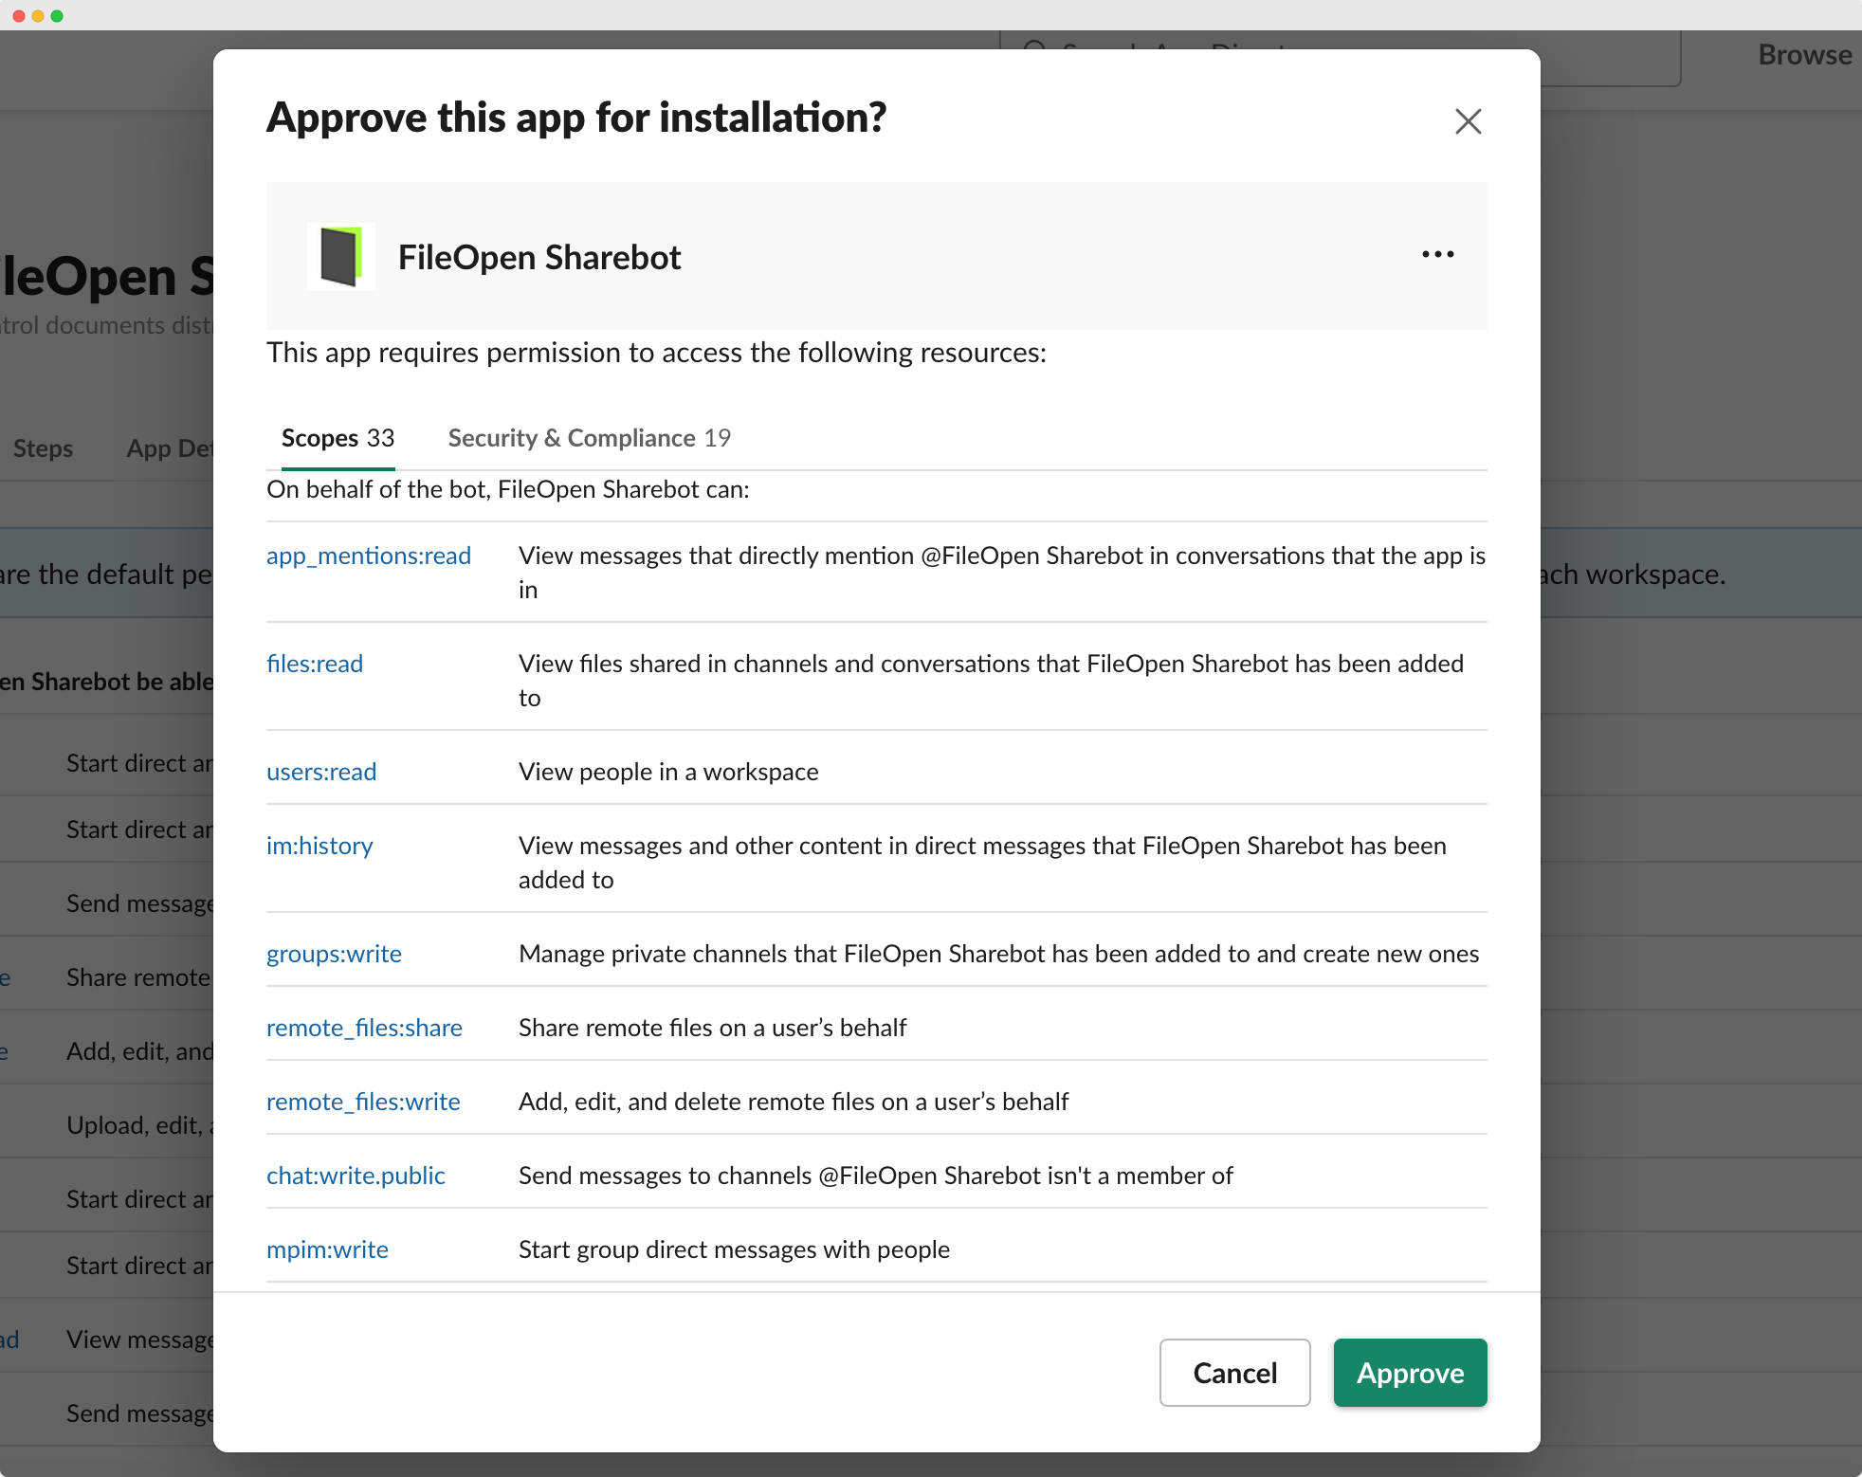Image resolution: width=1862 pixels, height=1477 pixels.
Task: Dismiss the dialog using the X
Action: (x=1468, y=121)
